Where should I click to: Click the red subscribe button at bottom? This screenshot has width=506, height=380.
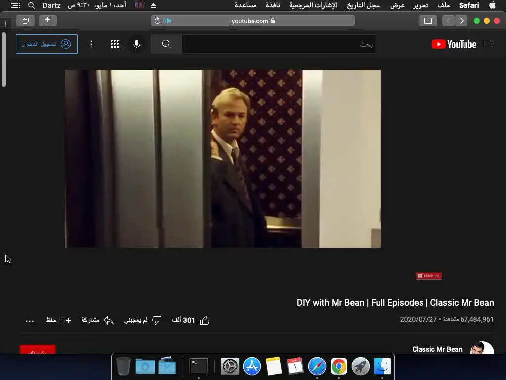pyautogui.click(x=38, y=349)
